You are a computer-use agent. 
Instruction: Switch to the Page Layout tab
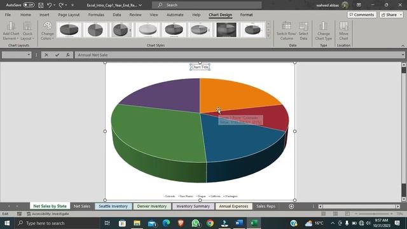[x=69, y=15]
